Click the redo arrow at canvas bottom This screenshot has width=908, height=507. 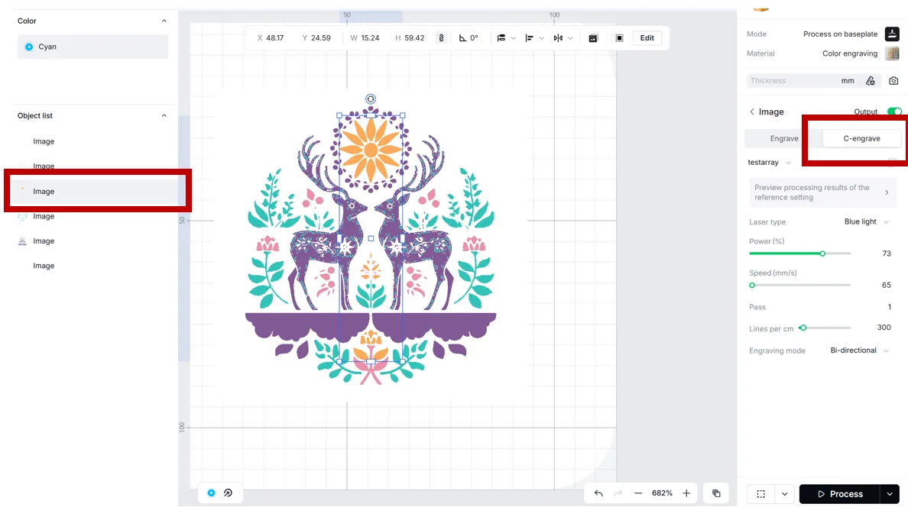618,494
